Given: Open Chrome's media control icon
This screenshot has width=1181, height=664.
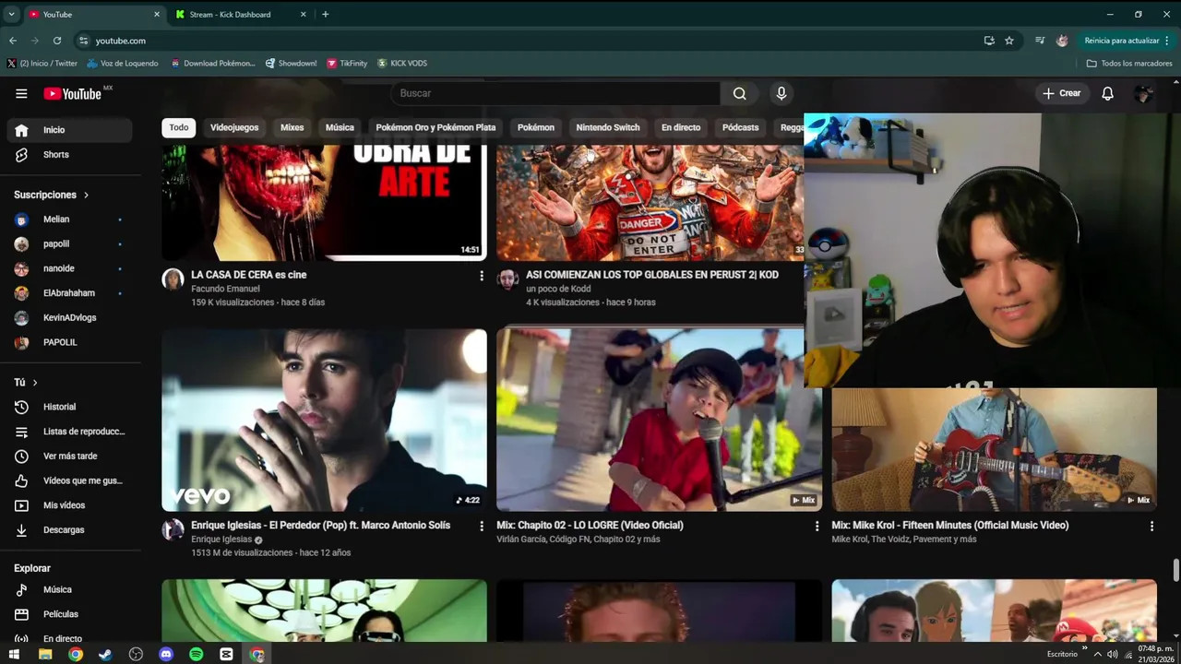Looking at the screenshot, I should pos(1040,41).
